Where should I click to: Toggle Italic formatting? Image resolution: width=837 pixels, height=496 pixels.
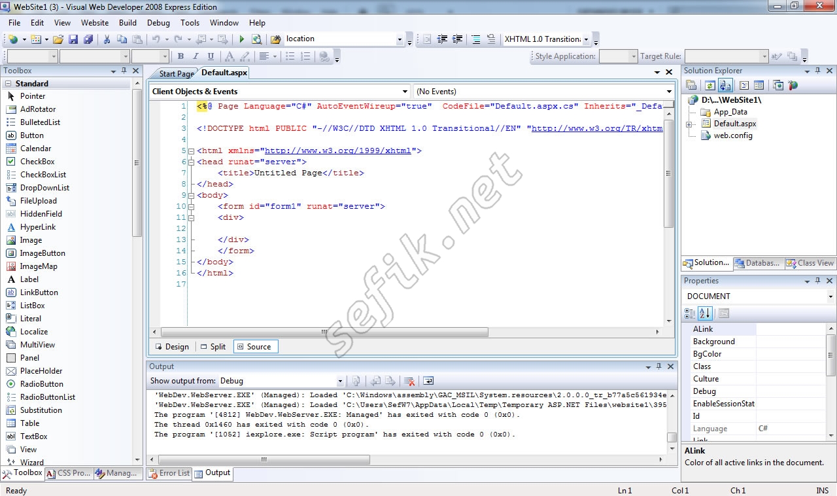click(x=196, y=57)
